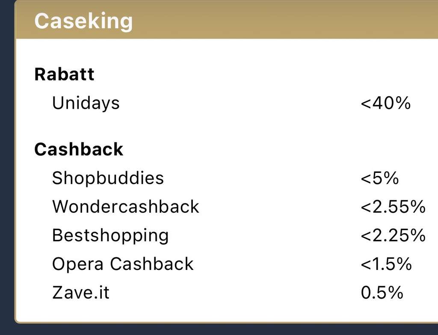
Task: Click the 0.5% Zave.it rate
Action: (x=382, y=293)
